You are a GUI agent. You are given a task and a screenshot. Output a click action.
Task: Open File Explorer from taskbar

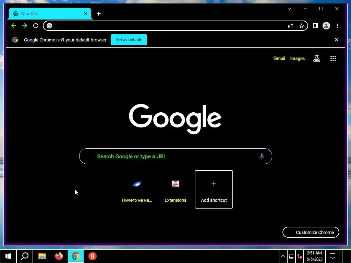click(42, 256)
